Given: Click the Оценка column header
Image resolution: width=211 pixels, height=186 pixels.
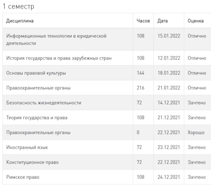Looking at the screenshot, I should pyautogui.click(x=196, y=21).
